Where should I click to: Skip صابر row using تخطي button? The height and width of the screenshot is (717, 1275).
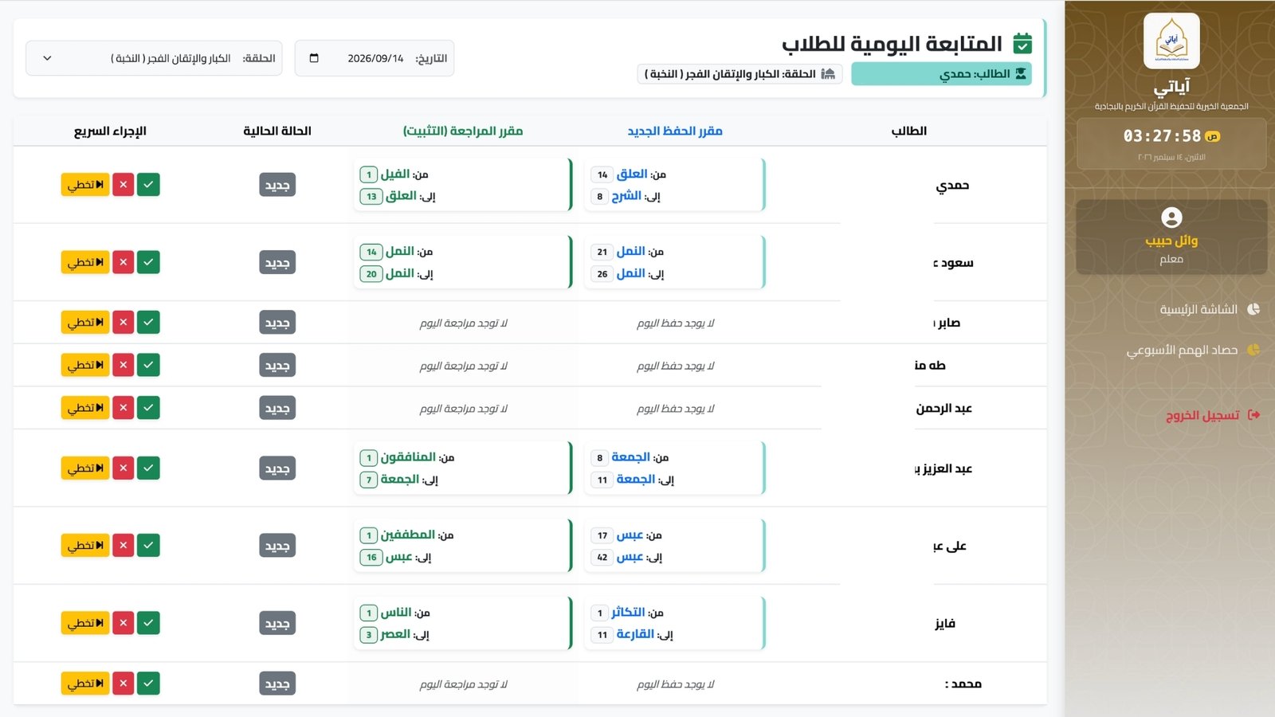85,322
